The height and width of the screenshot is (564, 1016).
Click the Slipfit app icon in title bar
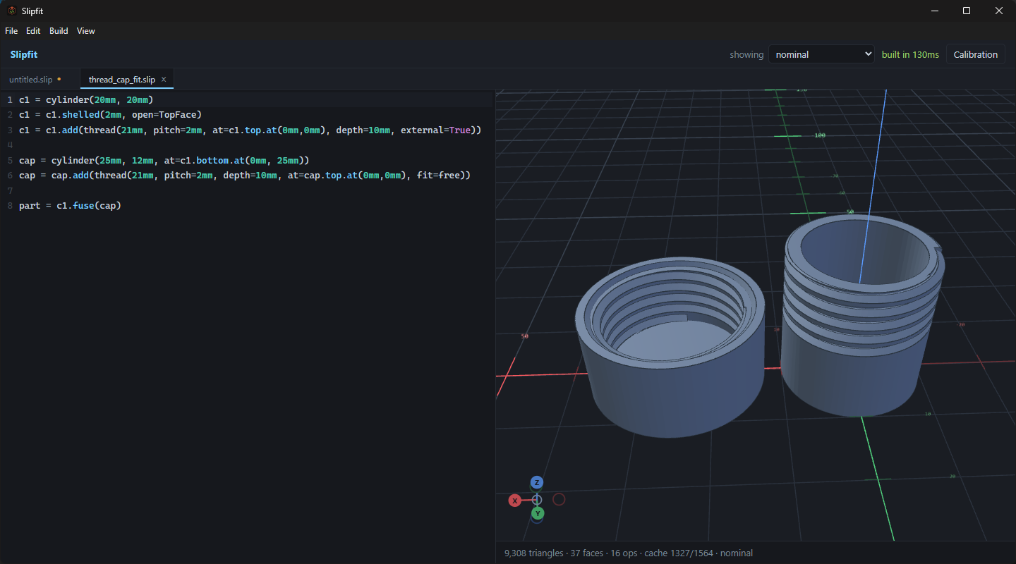(x=11, y=11)
